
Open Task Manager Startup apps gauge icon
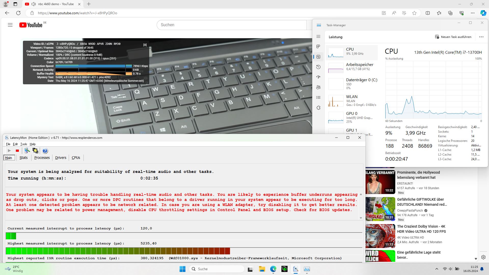[318, 77]
